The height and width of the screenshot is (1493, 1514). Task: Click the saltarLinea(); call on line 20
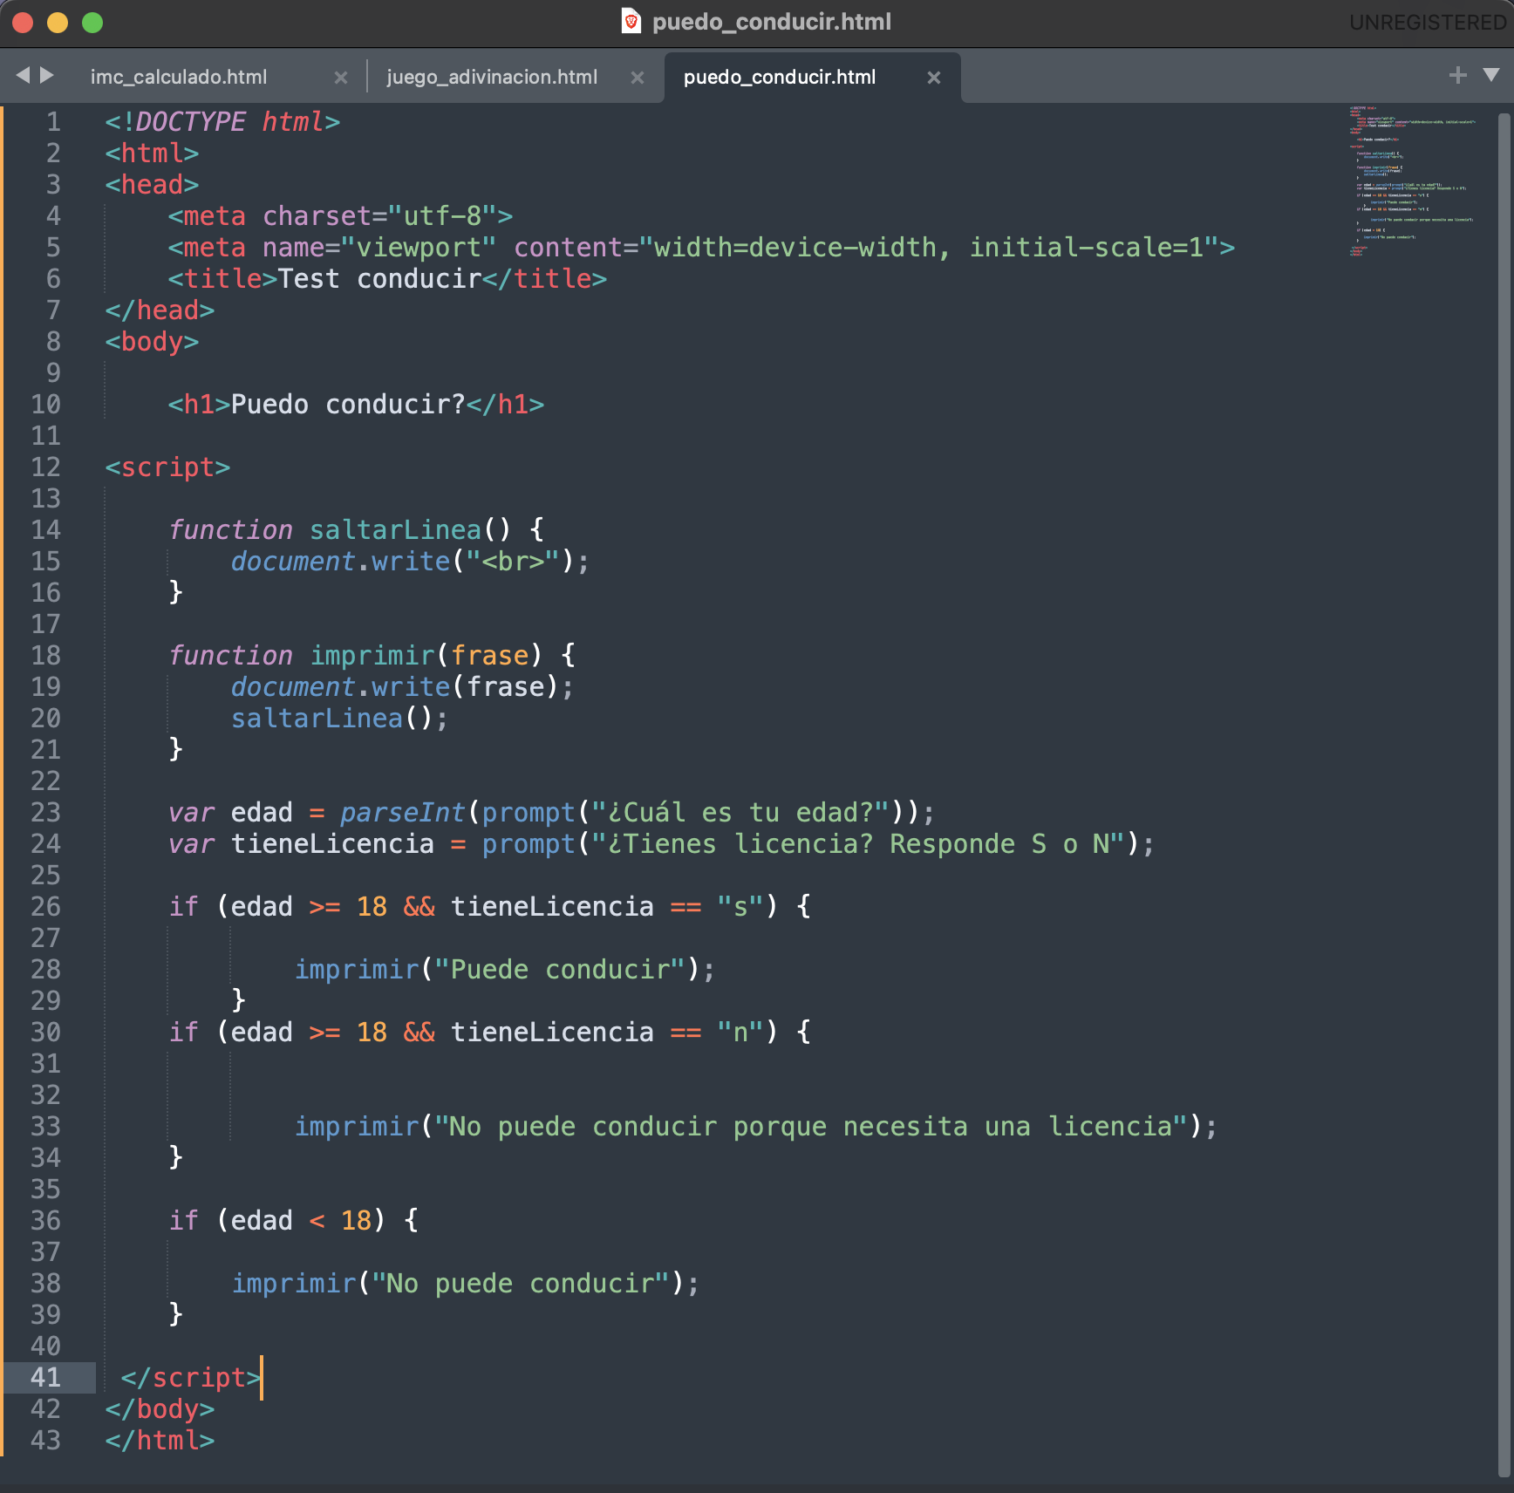(339, 719)
